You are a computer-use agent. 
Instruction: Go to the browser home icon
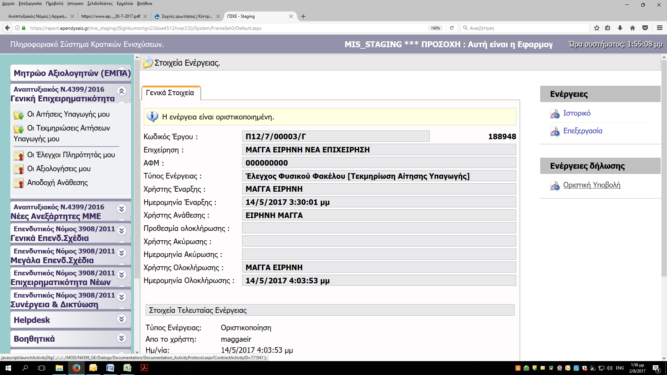point(633,28)
